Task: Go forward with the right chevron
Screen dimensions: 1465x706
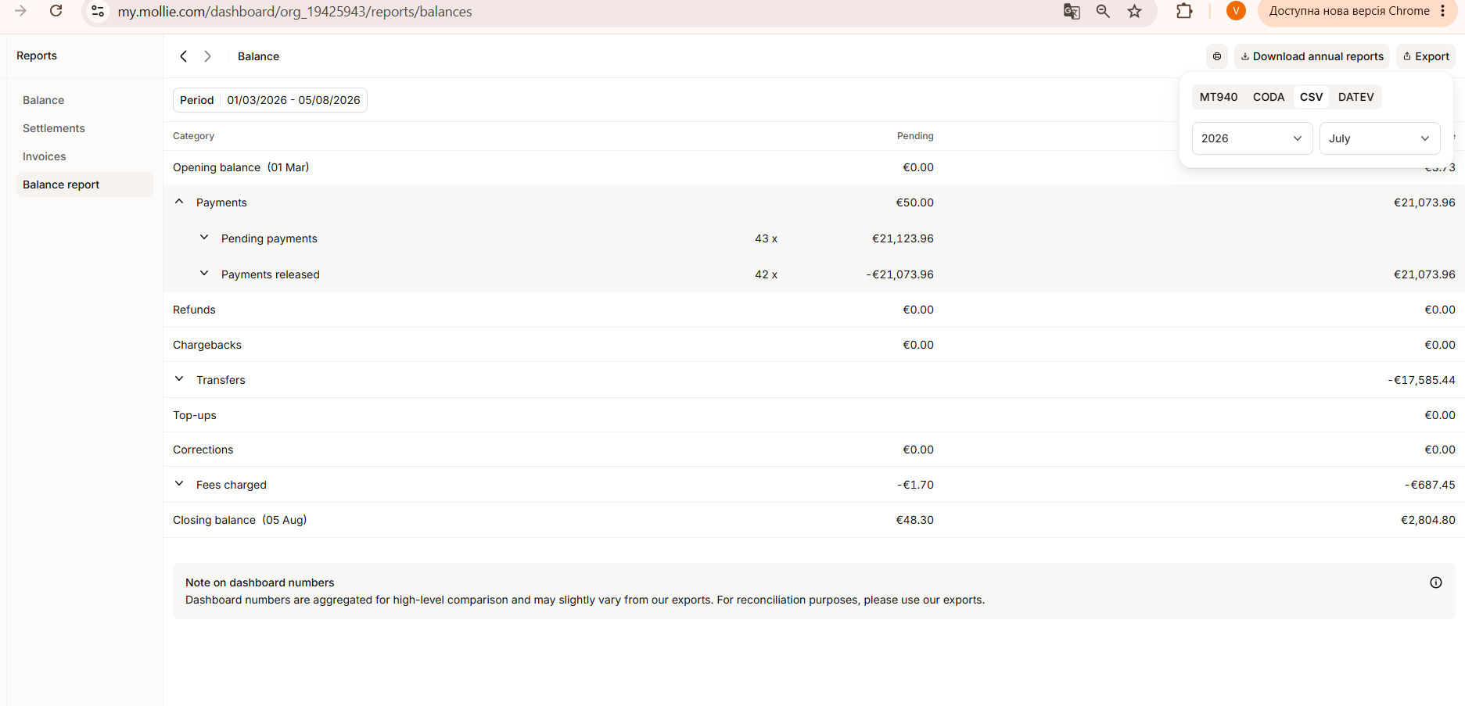Action: [207, 56]
